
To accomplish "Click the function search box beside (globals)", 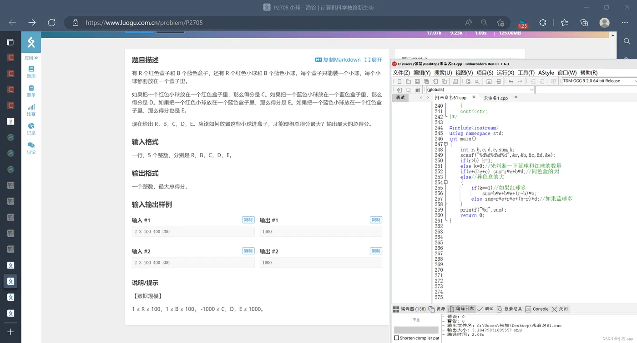I will click(x=586, y=89).
